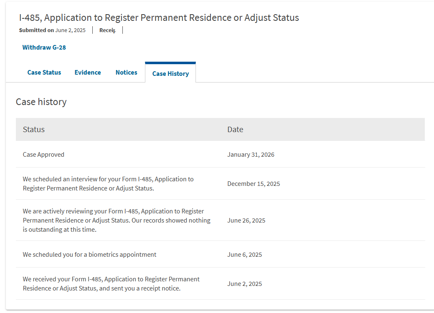Select the received your Form I-485 status text

click(111, 284)
